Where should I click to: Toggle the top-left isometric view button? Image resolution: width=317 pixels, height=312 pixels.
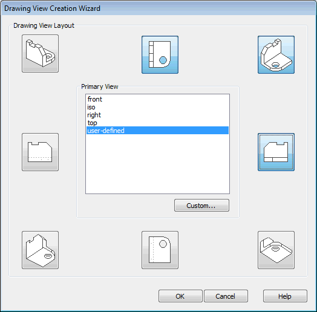point(41,54)
